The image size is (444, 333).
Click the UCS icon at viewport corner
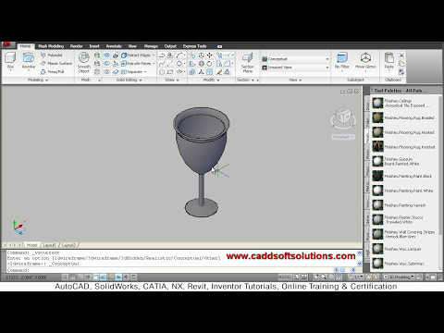pos(19,226)
